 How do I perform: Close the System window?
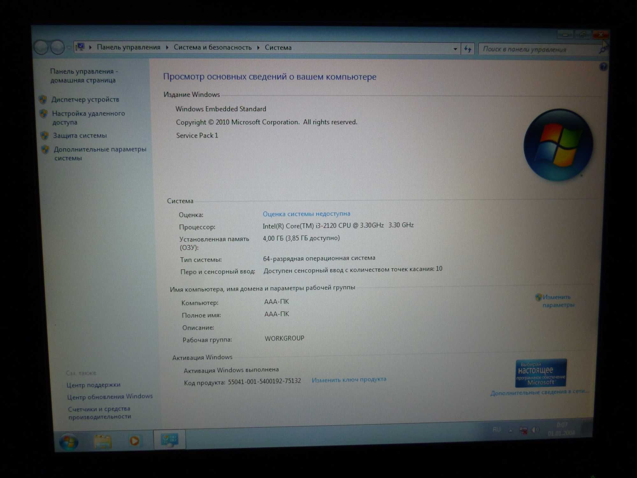coord(600,34)
